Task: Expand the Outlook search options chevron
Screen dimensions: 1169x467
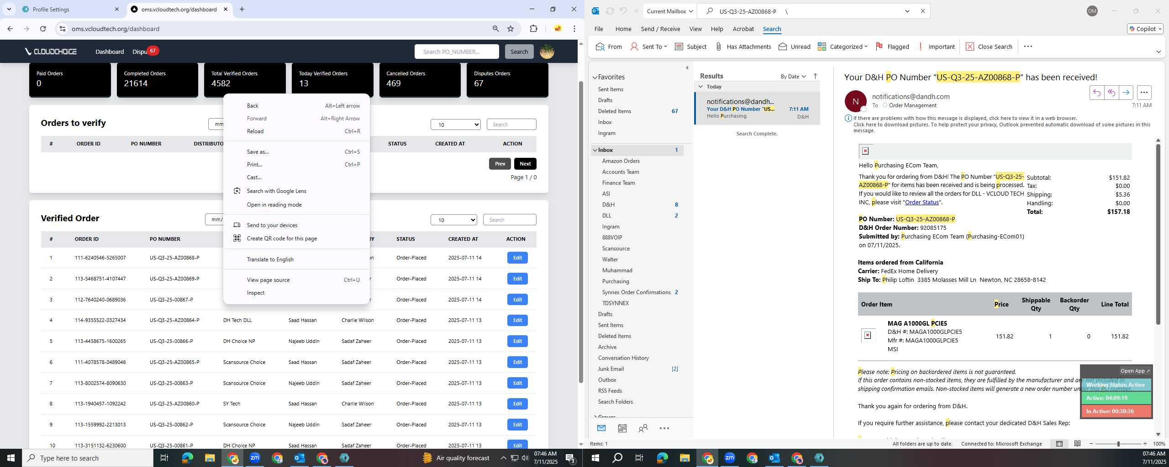Action: coord(907,11)
